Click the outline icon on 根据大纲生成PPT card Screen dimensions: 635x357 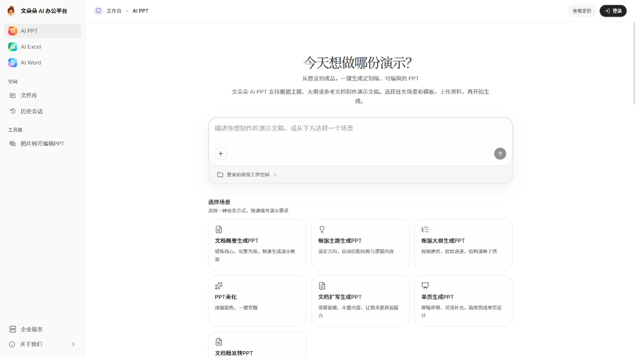pyautogui.click(x=425, y=229)
